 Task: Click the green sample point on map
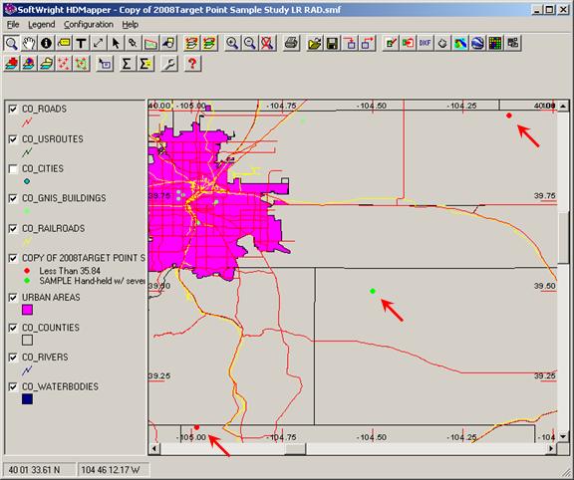click(373, 291)
